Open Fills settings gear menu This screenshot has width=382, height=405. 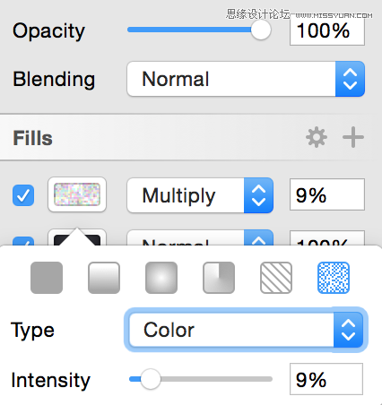click(x=317, y=137)
